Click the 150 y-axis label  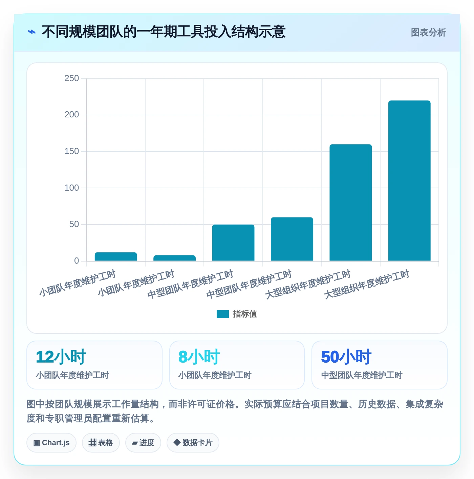coord(71,151)
